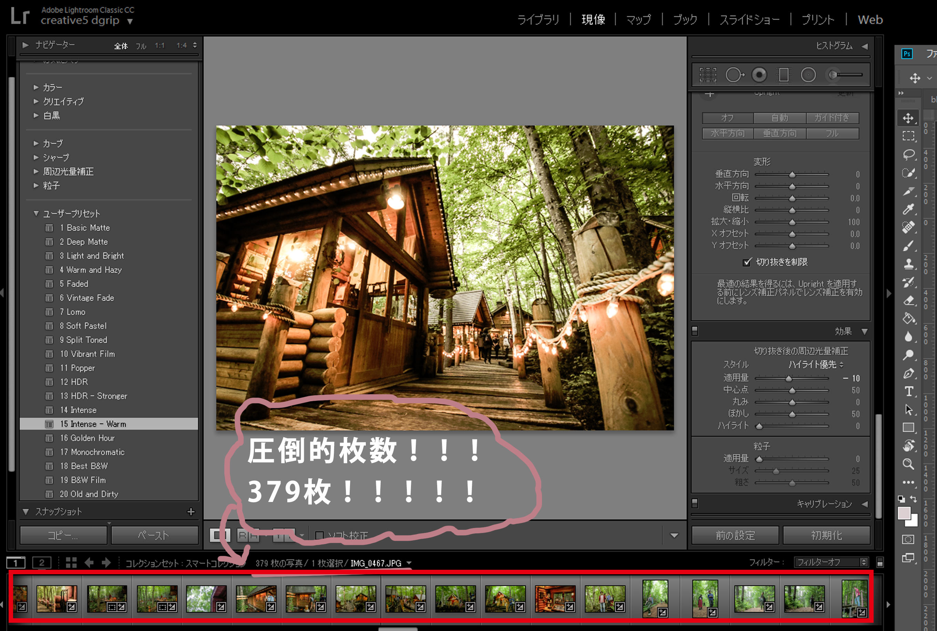Select main monitor button 1
Viewport: 937px width, 631px height.
[x=16, y=563]
